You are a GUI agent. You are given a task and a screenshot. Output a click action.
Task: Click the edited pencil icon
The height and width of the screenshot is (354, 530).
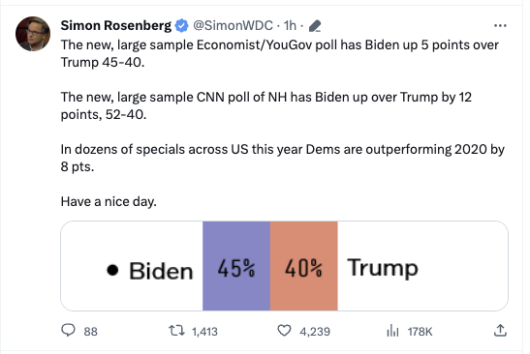pyautogui.click(x=315, y=26)
